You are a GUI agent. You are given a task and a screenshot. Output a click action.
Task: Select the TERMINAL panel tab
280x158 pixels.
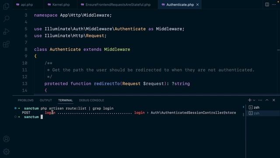(65, 101)
